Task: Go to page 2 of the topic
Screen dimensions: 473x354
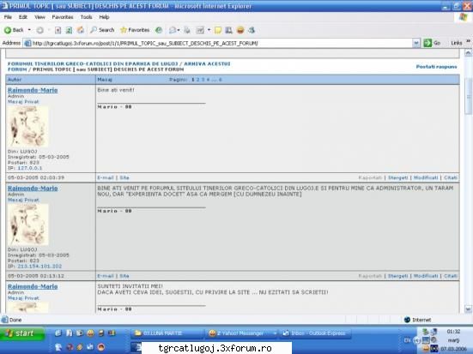Action: (x=198, y=80)
